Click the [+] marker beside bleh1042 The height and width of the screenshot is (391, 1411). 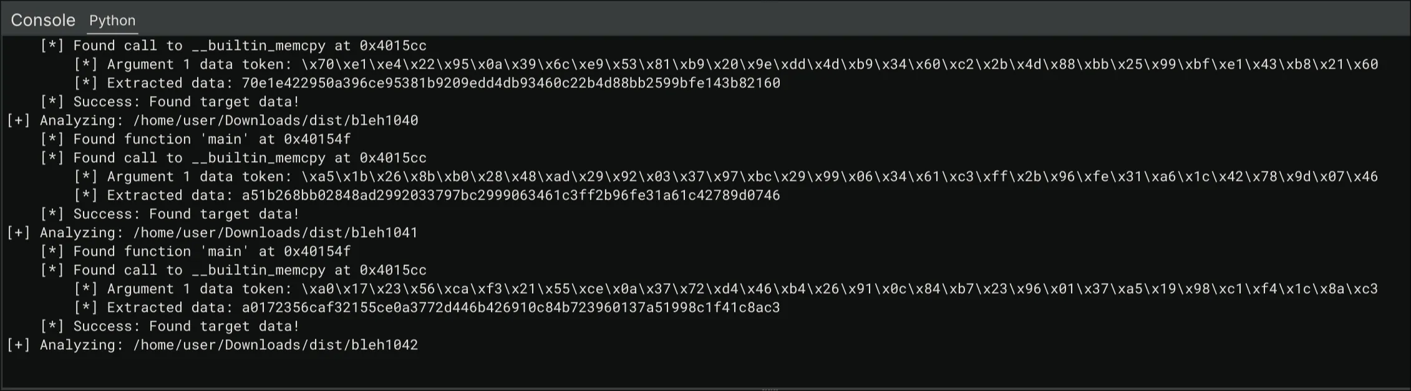point(18,345)
